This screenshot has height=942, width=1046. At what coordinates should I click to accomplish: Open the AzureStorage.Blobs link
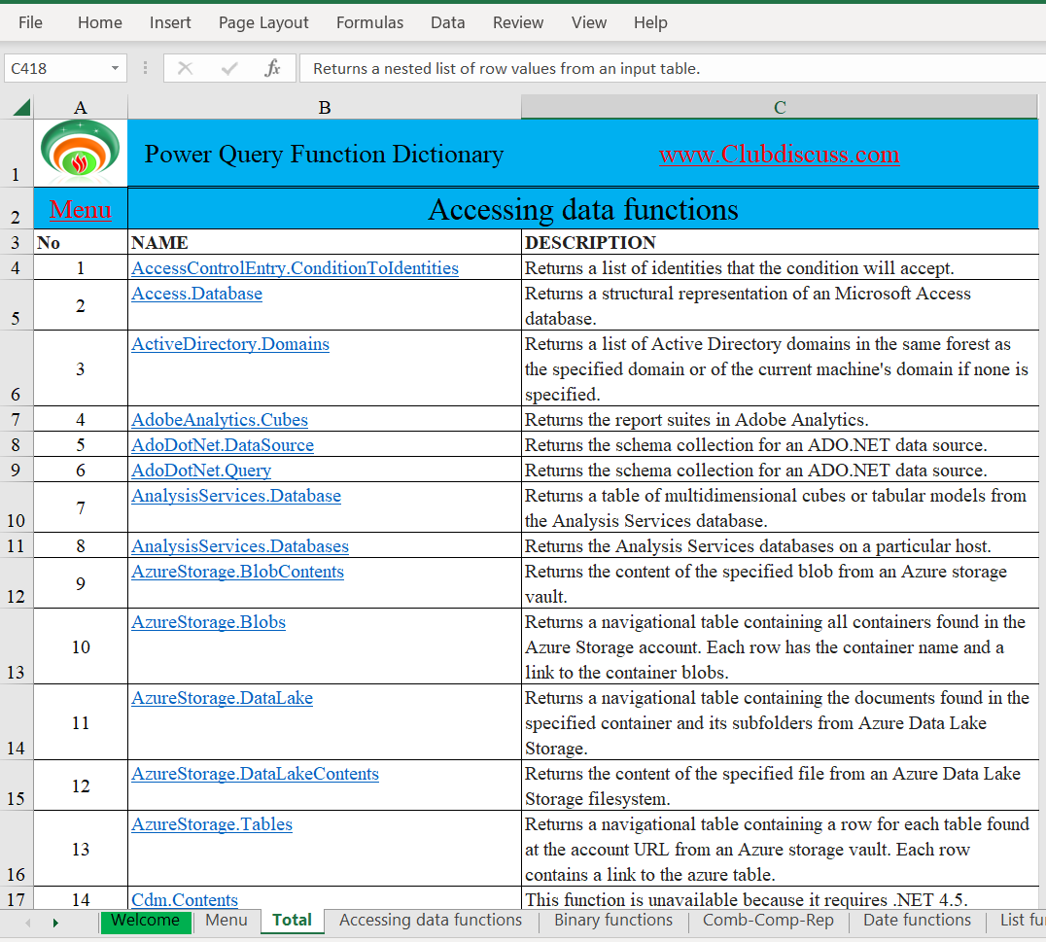click(x=208, y=622)
